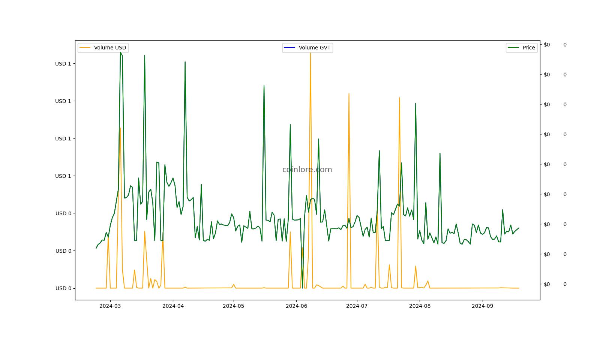Image resolution: width=600 pixels, height=337 pixels.
Task: Select the 2024-06 x-axis label
Action: click(297, 306)
